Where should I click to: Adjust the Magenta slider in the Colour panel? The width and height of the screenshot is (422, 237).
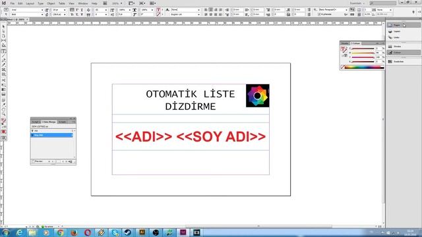point(363,53)
